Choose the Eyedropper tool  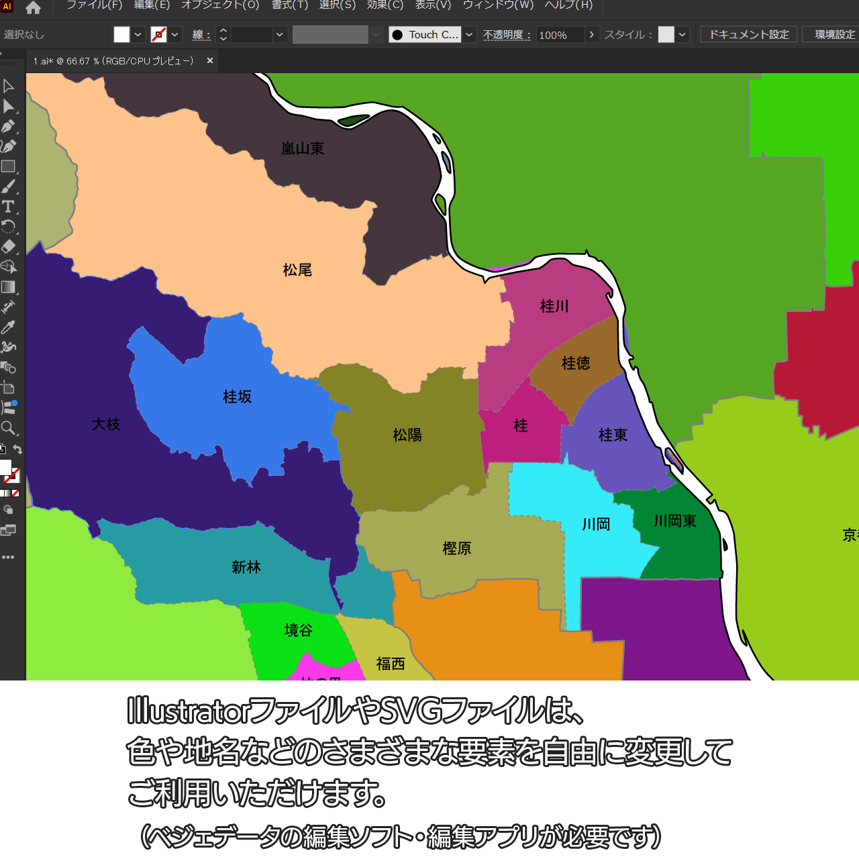[8, 327]
